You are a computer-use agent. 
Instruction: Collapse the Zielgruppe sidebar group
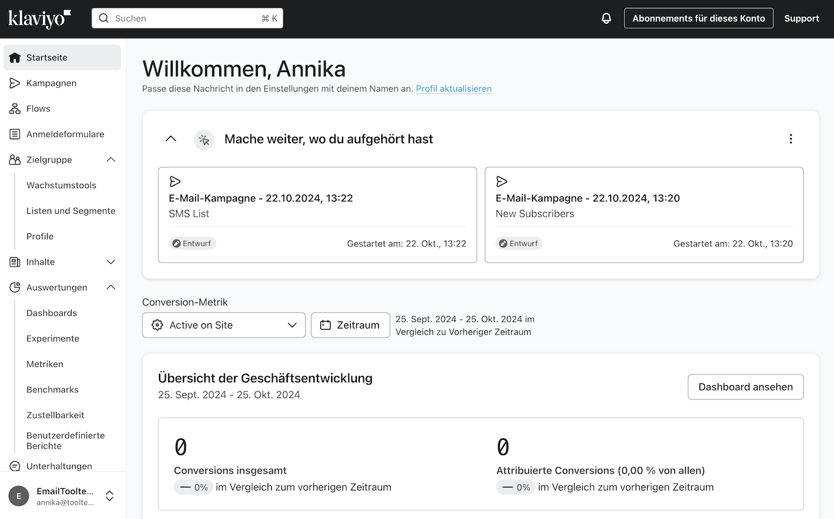pyautogui.click(x=111, y=160)
